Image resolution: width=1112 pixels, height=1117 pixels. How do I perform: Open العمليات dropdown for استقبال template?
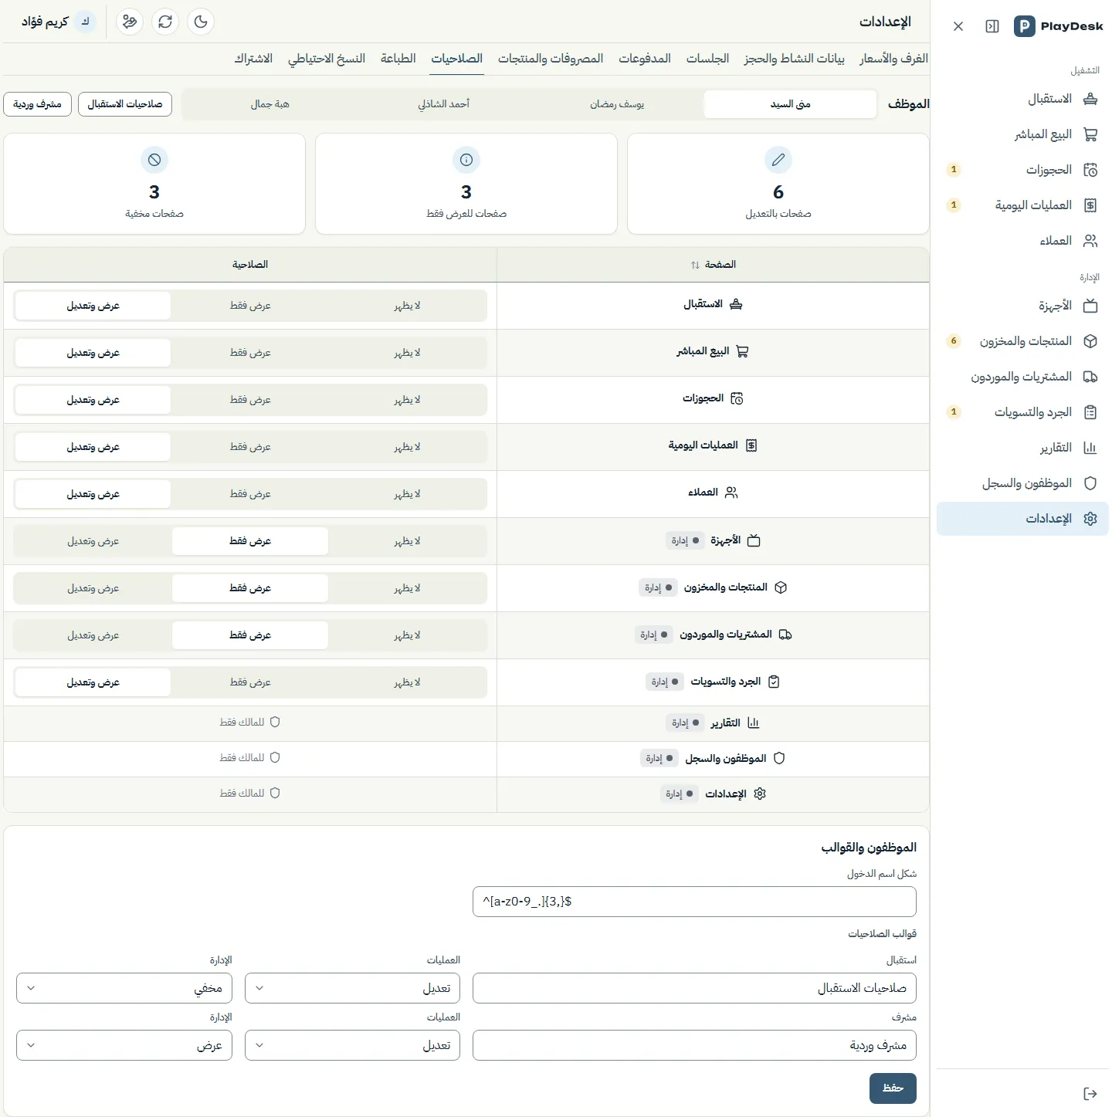point(352,988)
